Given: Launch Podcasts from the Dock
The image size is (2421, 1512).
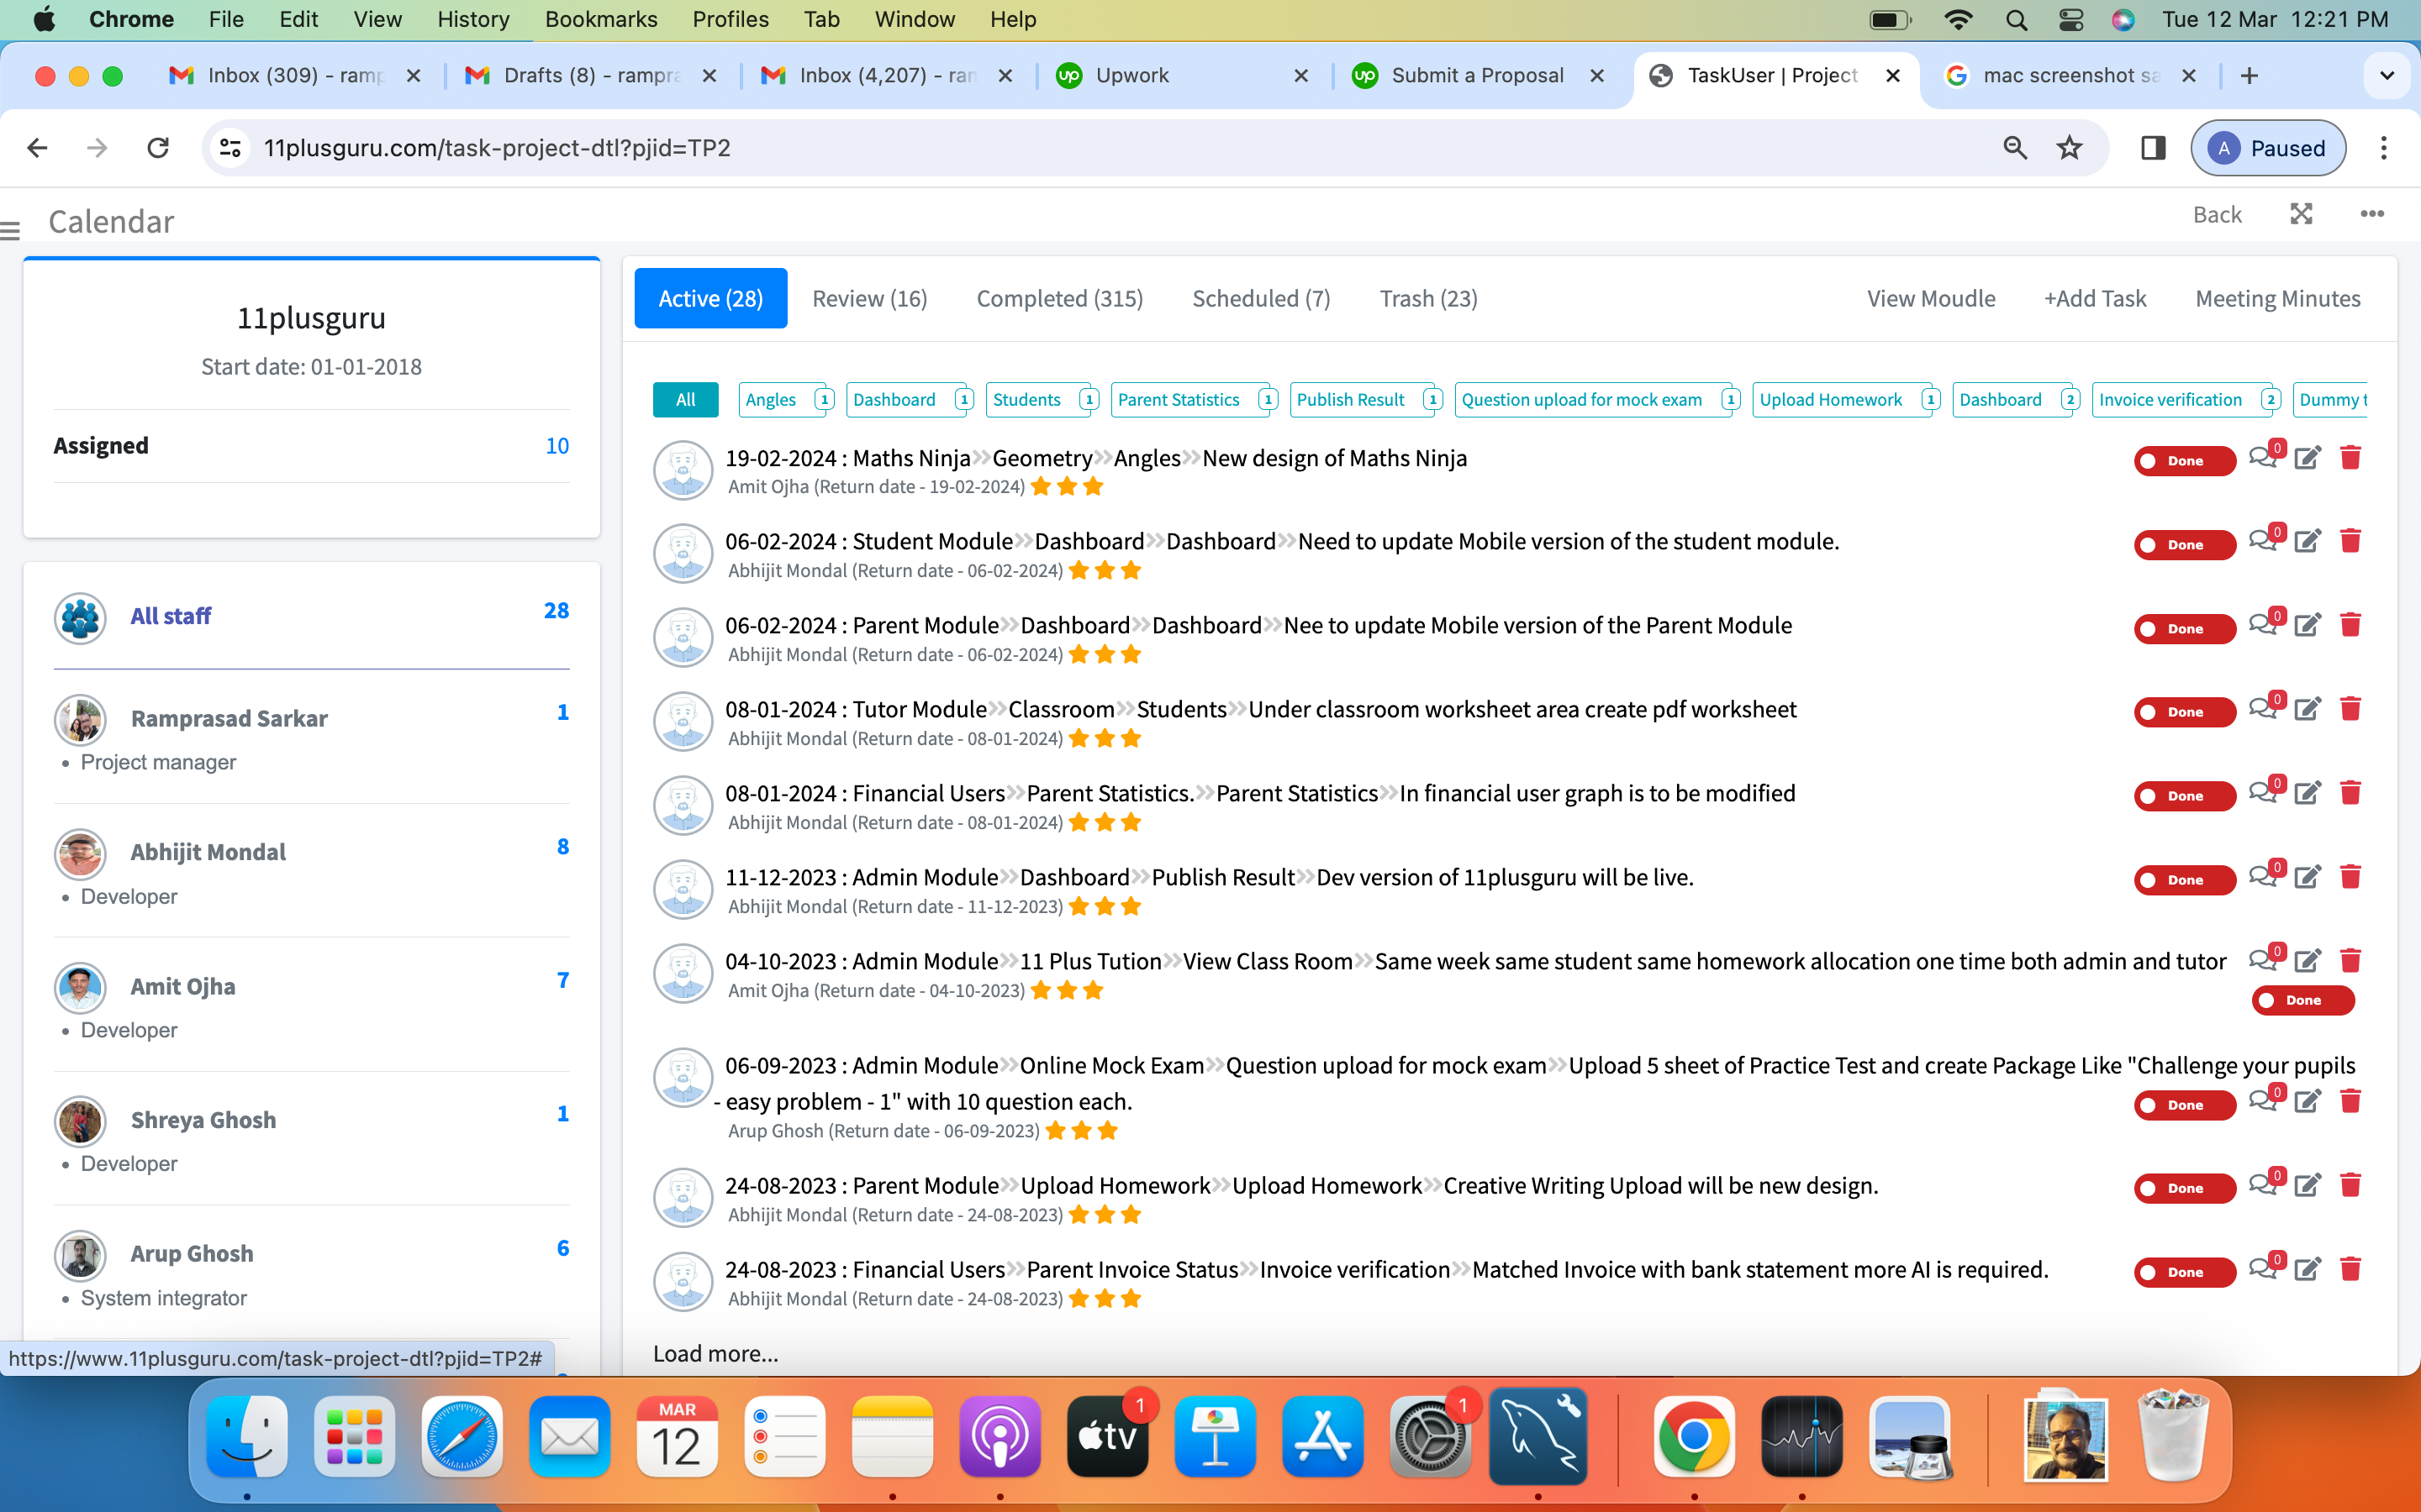Looking at the screenshot, I should [1000, 1437].
